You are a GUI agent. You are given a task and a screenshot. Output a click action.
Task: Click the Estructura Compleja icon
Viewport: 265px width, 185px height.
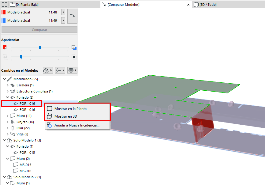click(x=13, y=91)
